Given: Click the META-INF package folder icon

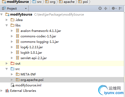Looking at the screenshot, I should point(18,74).
